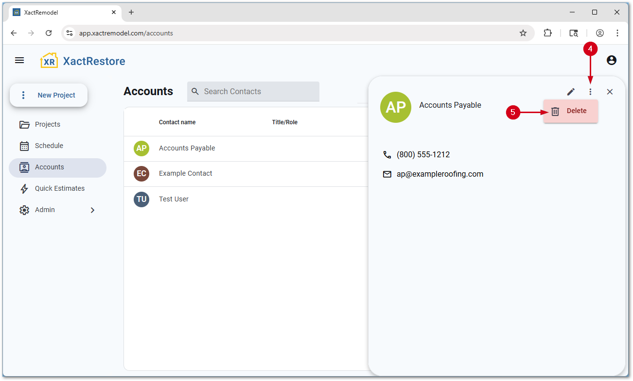Go back with the browser back arrow
The image size is (633, 381).
(14, 33)
